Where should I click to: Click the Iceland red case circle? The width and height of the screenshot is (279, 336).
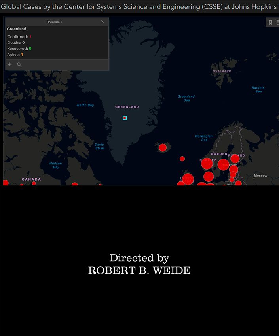coord(163,148)
